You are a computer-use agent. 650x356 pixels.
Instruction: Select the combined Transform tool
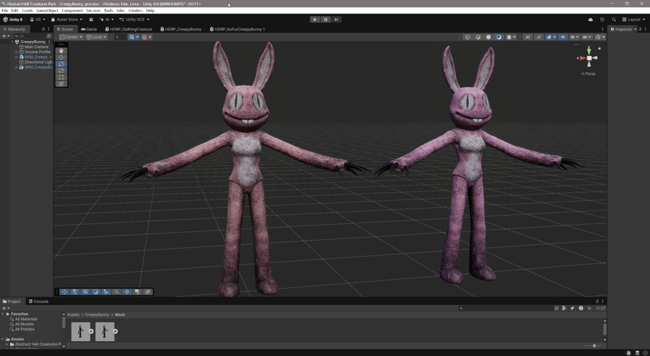61,83
